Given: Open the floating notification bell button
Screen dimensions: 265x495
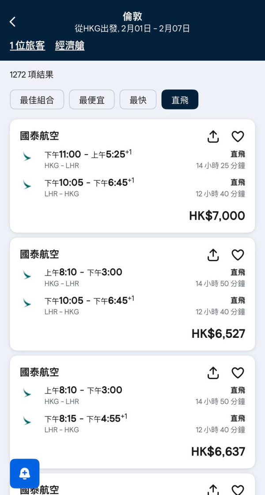Looking at the screenshot, I should [x=25, y=473].
